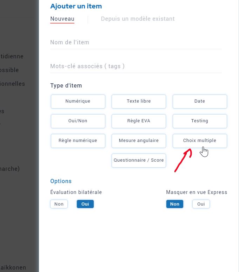
Task: Select Oui/Non item type
Action: tap(78, 121)
